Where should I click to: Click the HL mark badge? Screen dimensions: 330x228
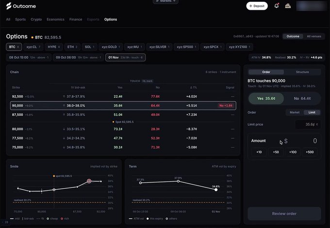[x=148, y=81]
